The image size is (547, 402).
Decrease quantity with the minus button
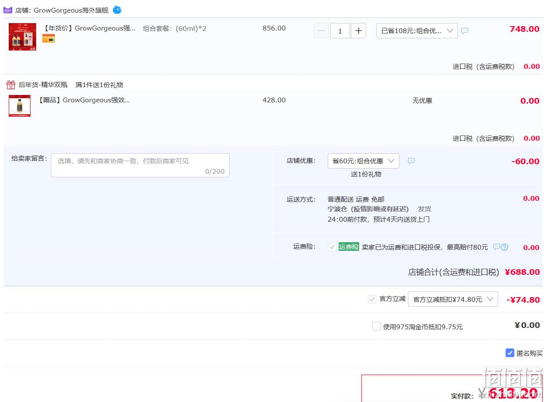click(322, 31)
